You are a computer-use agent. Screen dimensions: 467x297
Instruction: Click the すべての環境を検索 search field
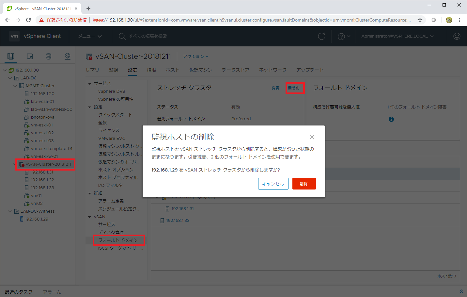[x=148, y=36]
